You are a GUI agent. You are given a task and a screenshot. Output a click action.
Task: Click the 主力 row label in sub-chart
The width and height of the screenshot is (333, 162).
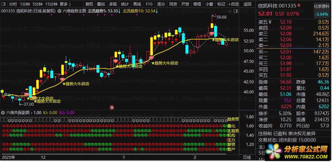click(231, 140)
